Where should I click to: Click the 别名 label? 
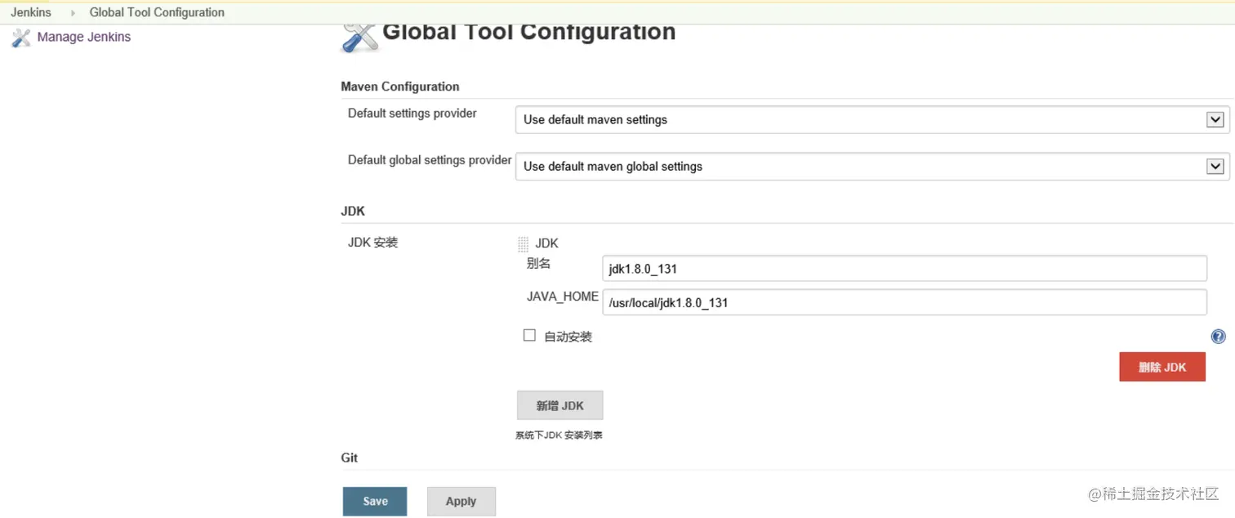[x=539, y=263]
